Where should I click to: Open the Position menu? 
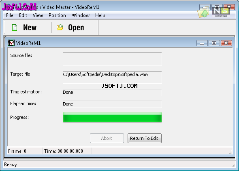tap(57, 15)
